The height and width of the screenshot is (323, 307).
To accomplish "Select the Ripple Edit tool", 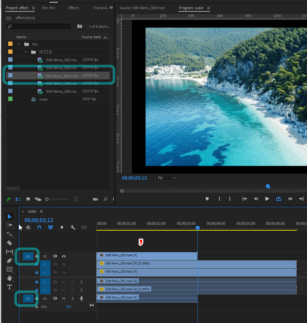I will click(x=10, y=234).
